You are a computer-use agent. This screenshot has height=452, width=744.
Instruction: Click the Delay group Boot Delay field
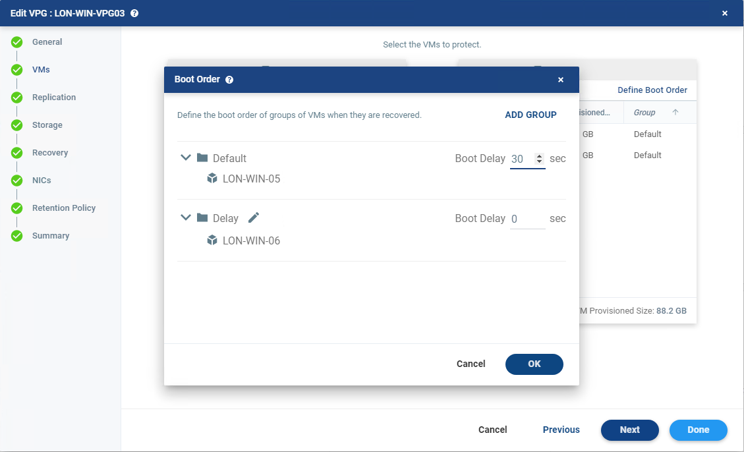(x=527, y=219)
